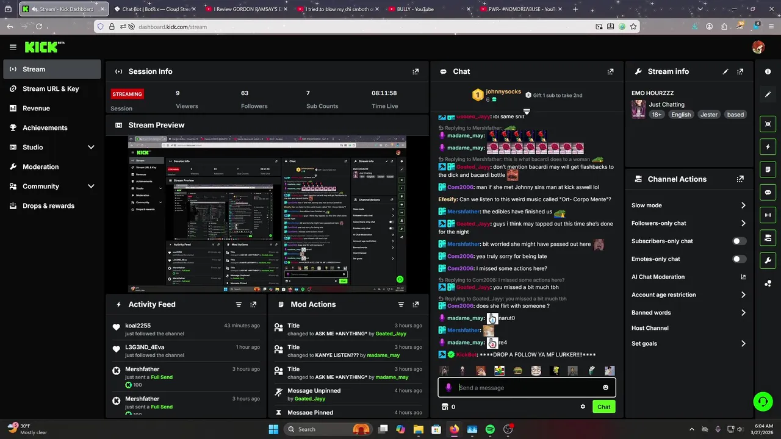The height and width of the screenshot is (439, 781).
Task: Click the browser address bar URL
Action: 173,27
